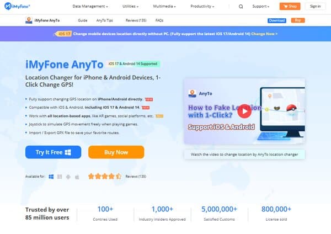This screenshot has height=234, width=331.
Task: Click the Watch the video caption text
Action: click(244, 155)
